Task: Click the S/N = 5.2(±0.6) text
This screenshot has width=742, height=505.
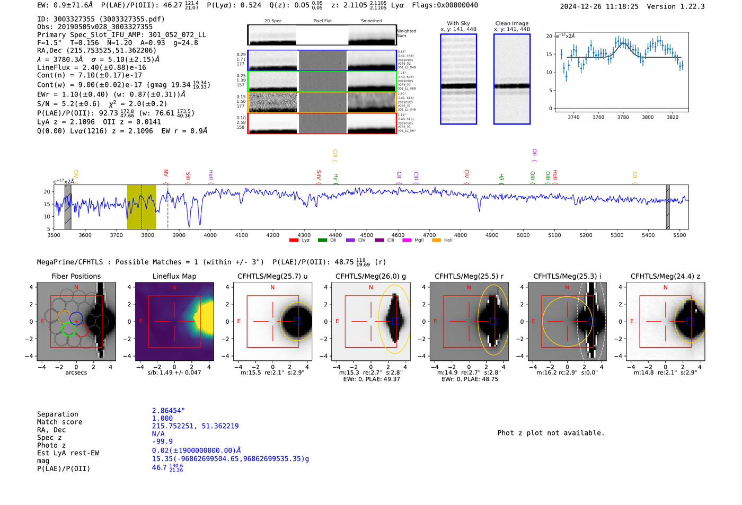Action: (68, 104)
